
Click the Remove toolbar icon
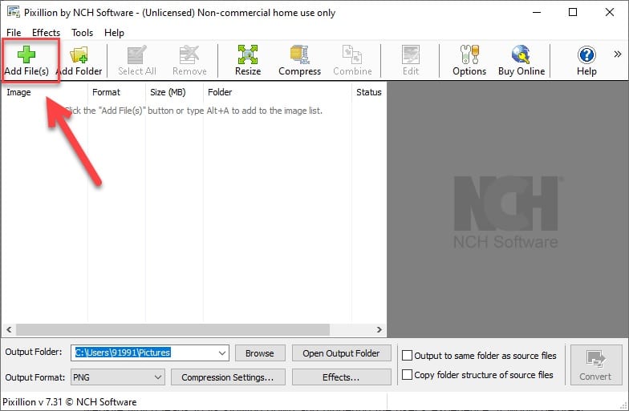(x=189, y=61)
